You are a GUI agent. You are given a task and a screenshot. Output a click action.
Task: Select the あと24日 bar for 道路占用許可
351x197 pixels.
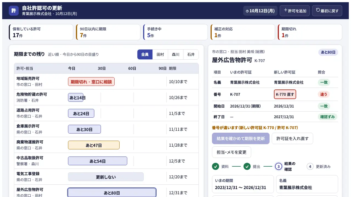81,113
